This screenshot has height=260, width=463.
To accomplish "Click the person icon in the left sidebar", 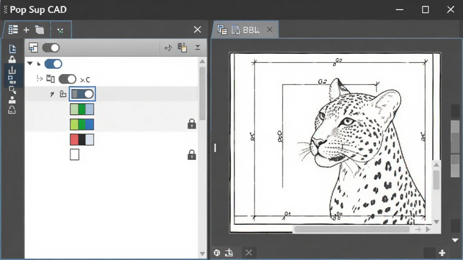I will point(12,100).
